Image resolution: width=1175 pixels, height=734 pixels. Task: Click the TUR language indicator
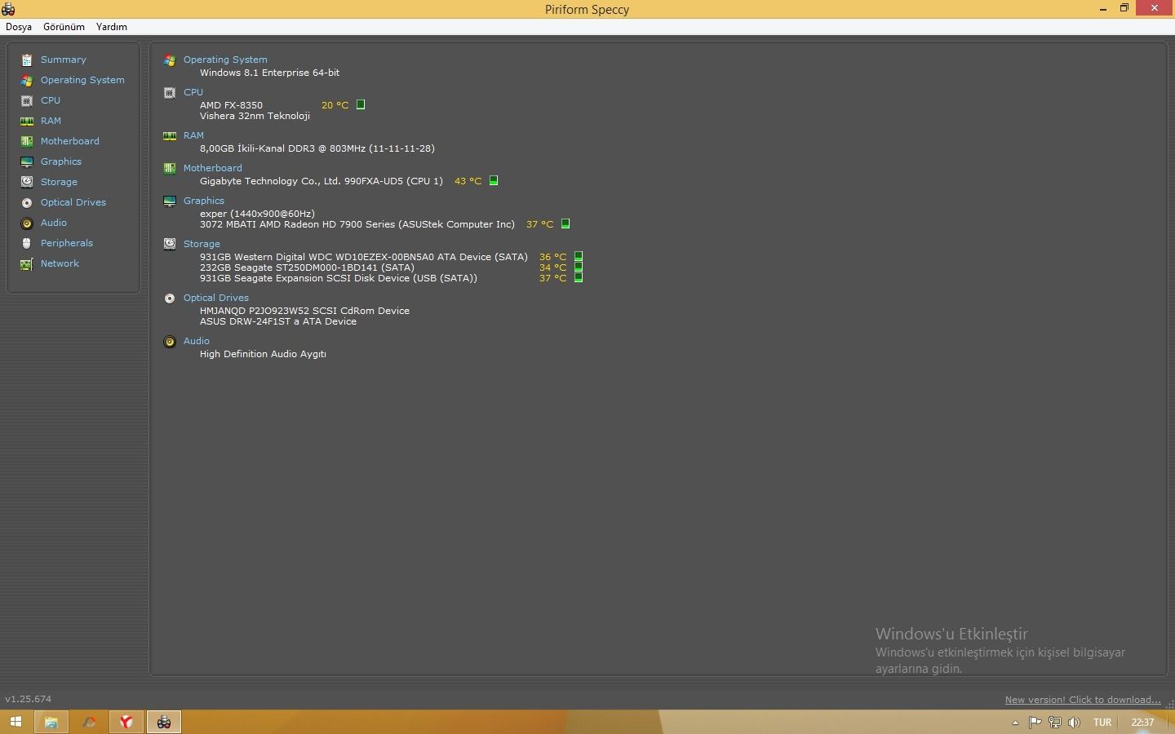point(1102,723)
